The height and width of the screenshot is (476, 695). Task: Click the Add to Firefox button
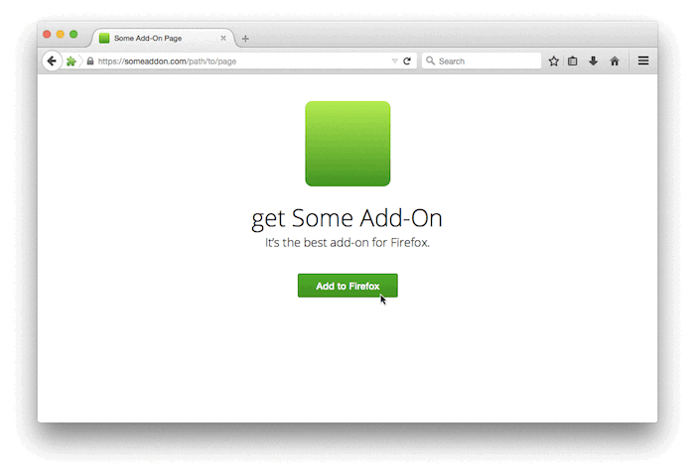tap(347, 286)
